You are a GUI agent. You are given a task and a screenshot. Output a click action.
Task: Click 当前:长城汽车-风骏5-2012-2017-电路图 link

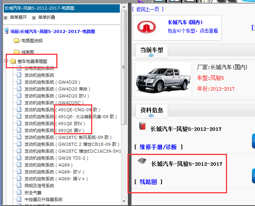pyautogui.click(x=52, y=31)
